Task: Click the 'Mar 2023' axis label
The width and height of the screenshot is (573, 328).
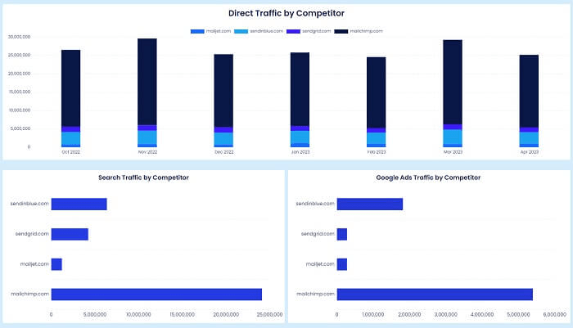Action: [453, 152]
